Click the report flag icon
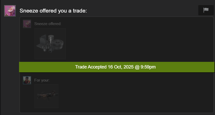This screenshot has width=215, height=115. (x=206, y=10)
